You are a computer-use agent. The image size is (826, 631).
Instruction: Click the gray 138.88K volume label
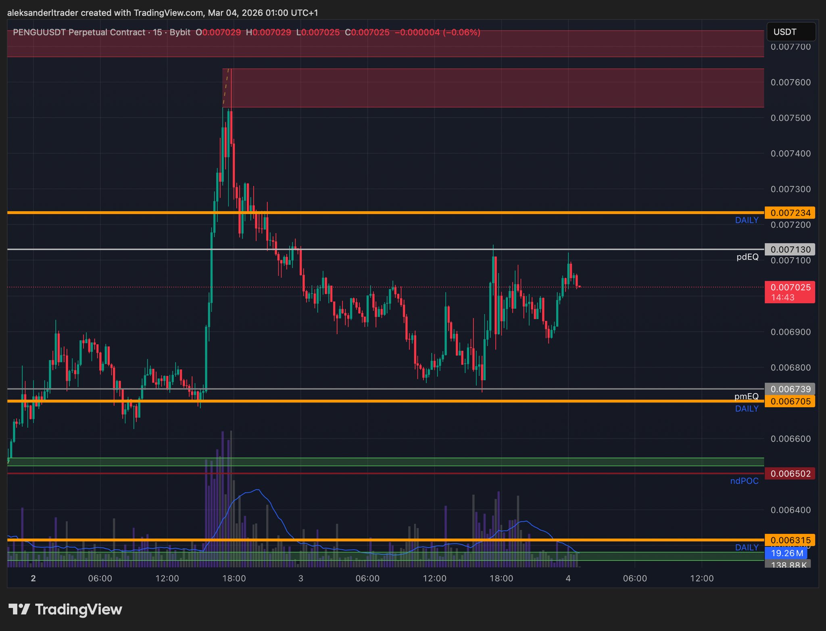click(x=788, y=564)
